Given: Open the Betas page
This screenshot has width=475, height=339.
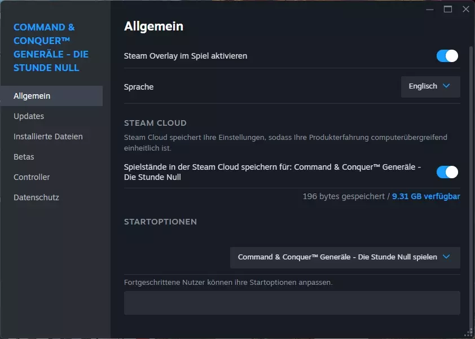Looking at the screenshot, I should (24, 157).
